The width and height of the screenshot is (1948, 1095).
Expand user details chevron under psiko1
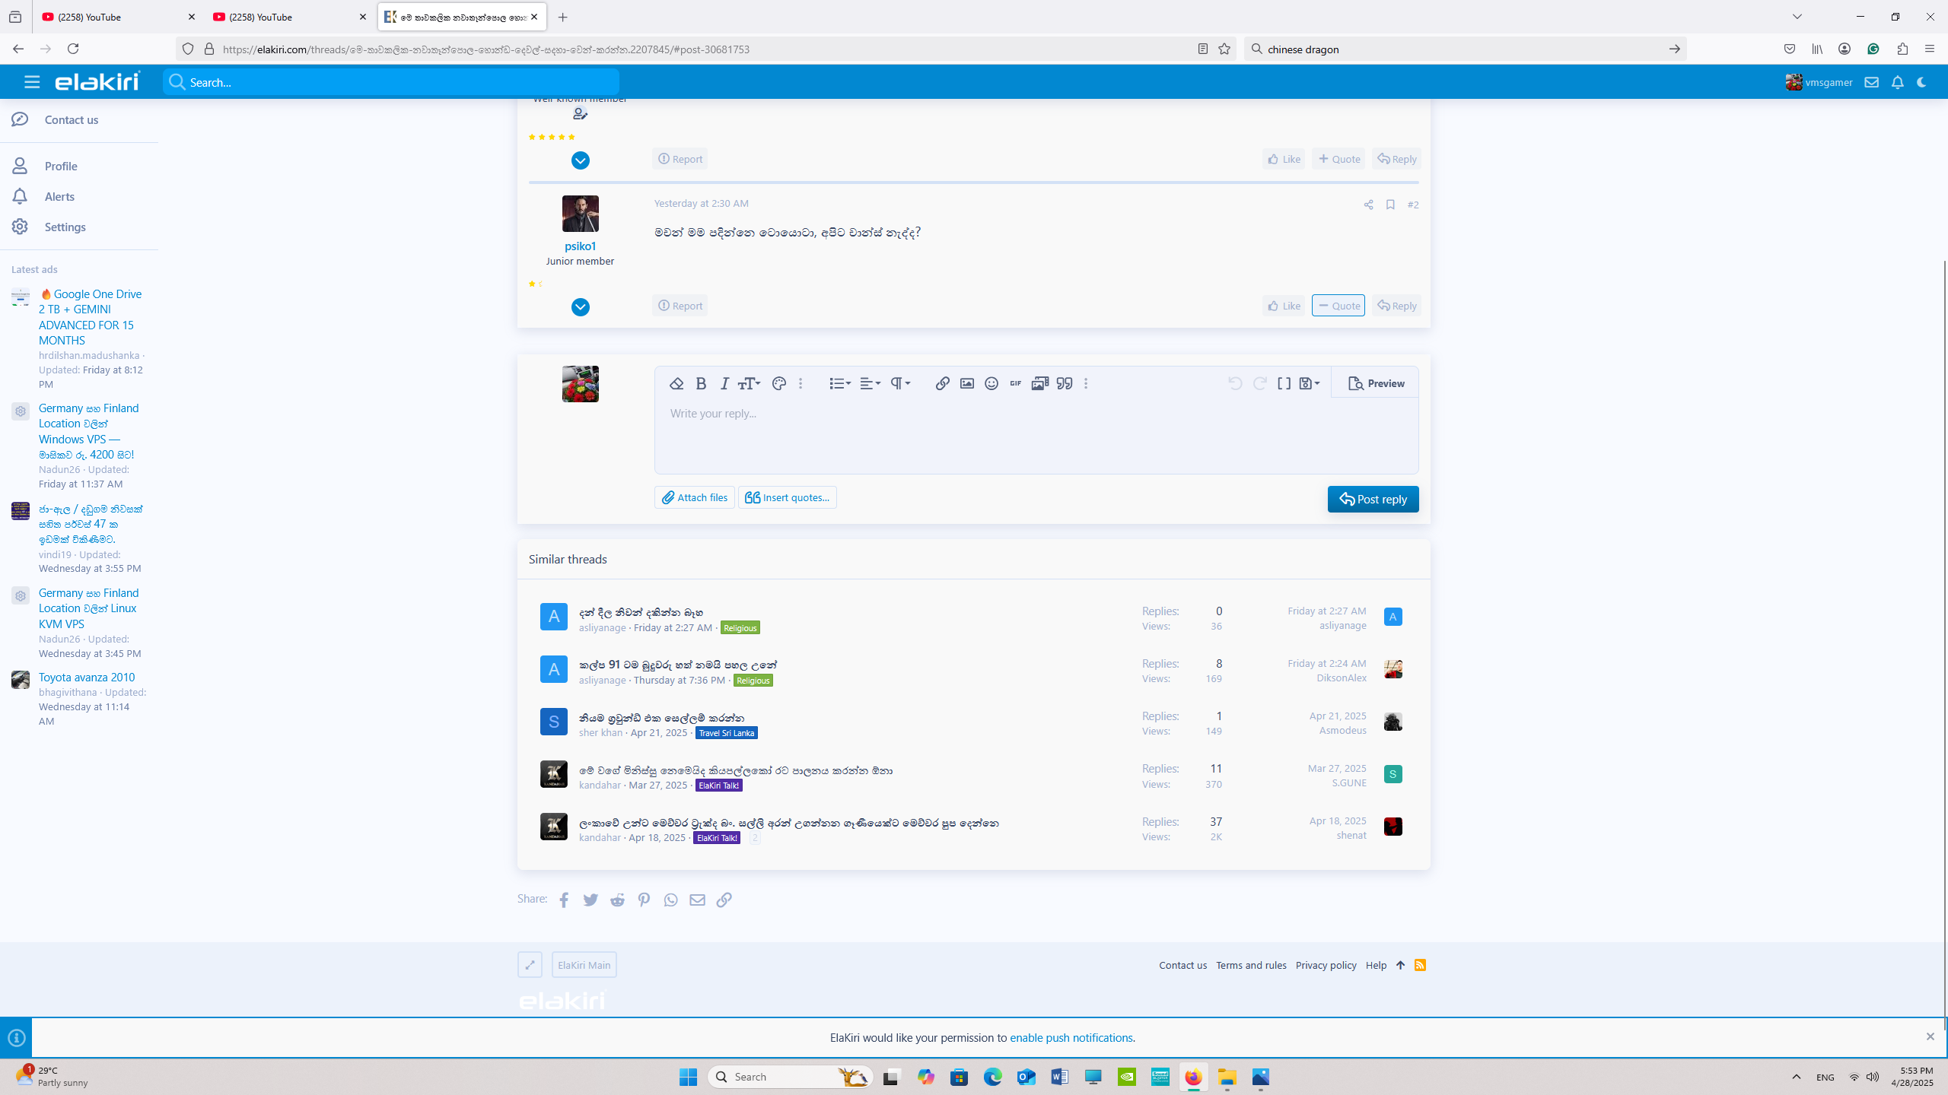click(x=580, y=307)
